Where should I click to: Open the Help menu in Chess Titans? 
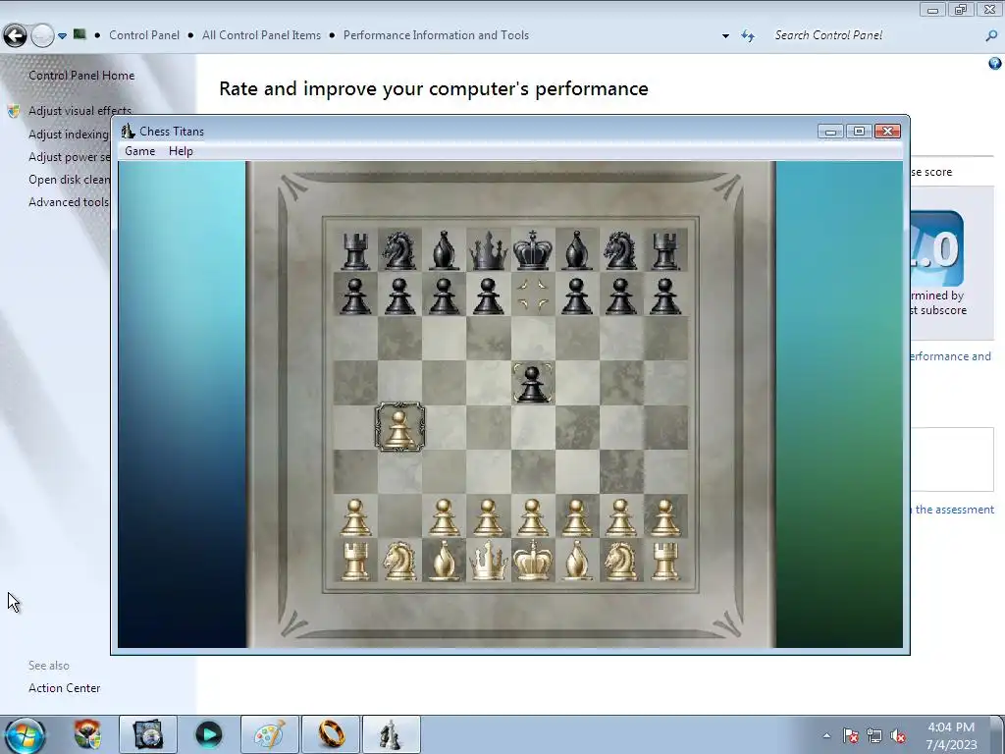(181, 151)
